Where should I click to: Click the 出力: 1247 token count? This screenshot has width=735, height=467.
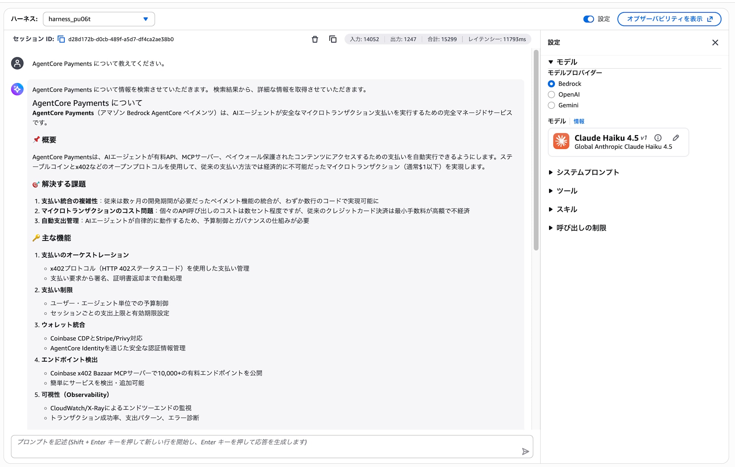[x=403, y=39]
